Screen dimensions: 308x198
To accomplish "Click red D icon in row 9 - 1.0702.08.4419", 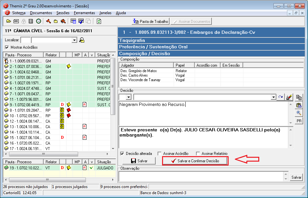I will [62, 105].
